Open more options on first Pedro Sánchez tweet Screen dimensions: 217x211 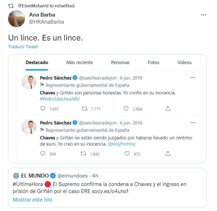192,77
